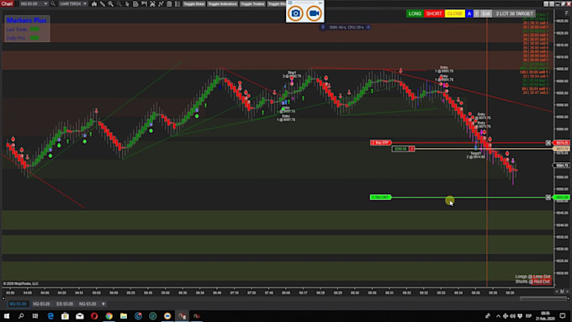Click the red Chart title tab
Viewport: 572px width, 322px height.
7,3
